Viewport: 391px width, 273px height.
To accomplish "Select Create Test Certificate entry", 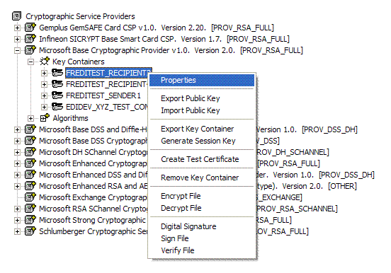I will (200, 159).
